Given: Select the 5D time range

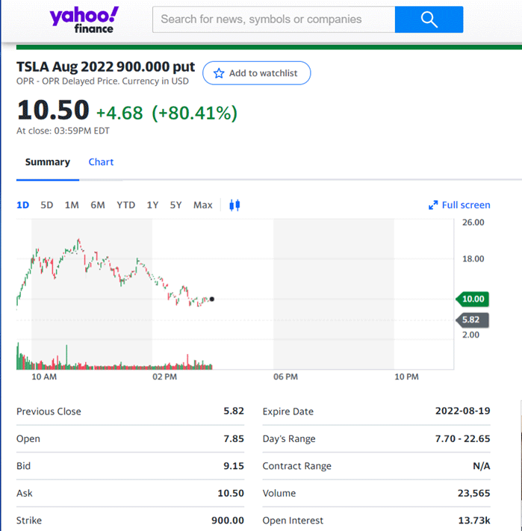Looking at the screenshot, I should (47, 205).
